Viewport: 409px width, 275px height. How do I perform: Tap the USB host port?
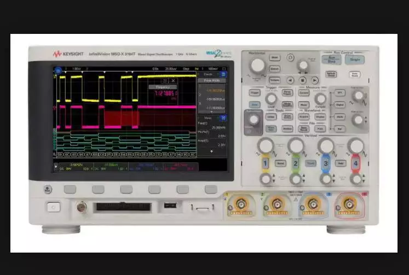click(x=170, y=206)
